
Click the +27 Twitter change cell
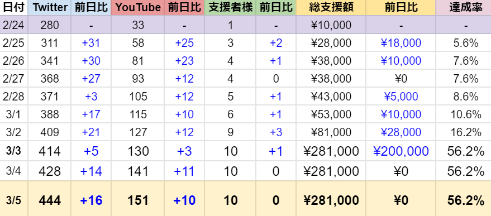pos(91,78)
